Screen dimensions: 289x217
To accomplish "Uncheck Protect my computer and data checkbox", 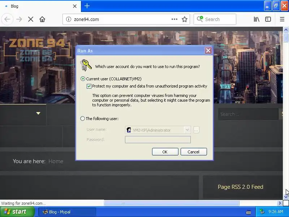I will [x=89, y=86].
